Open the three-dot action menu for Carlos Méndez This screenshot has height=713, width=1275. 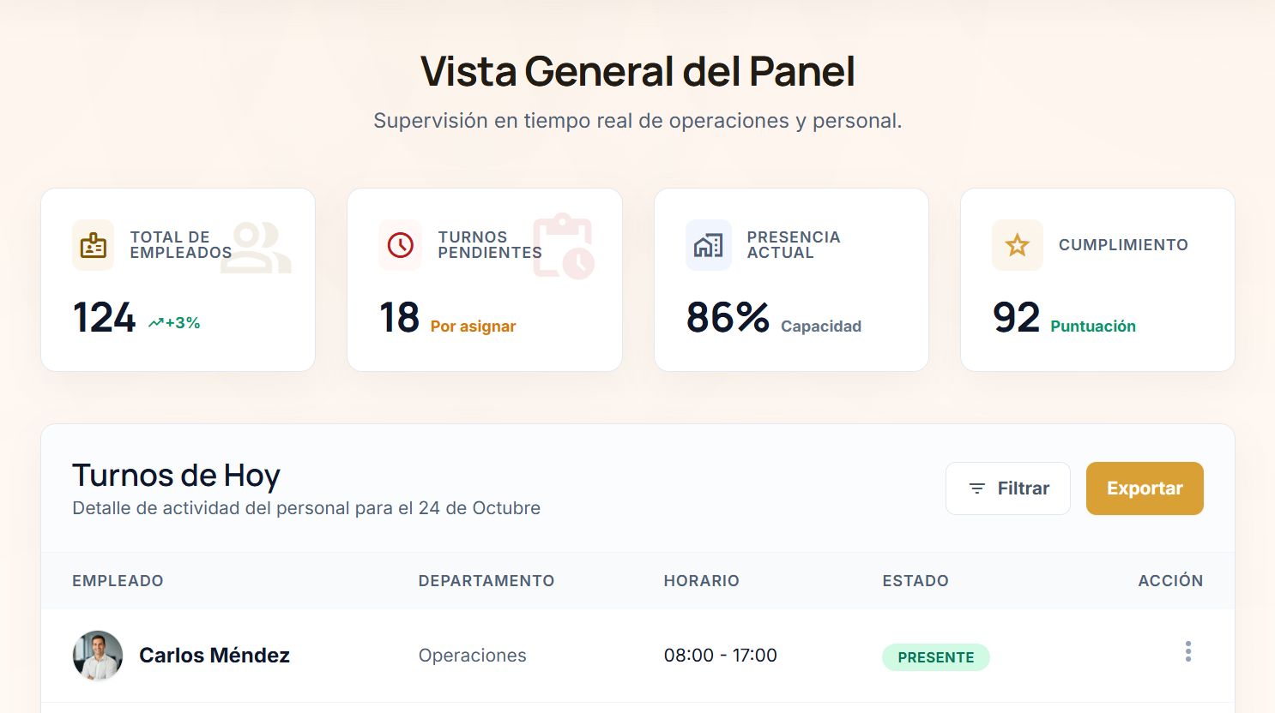click(1188, 651)
